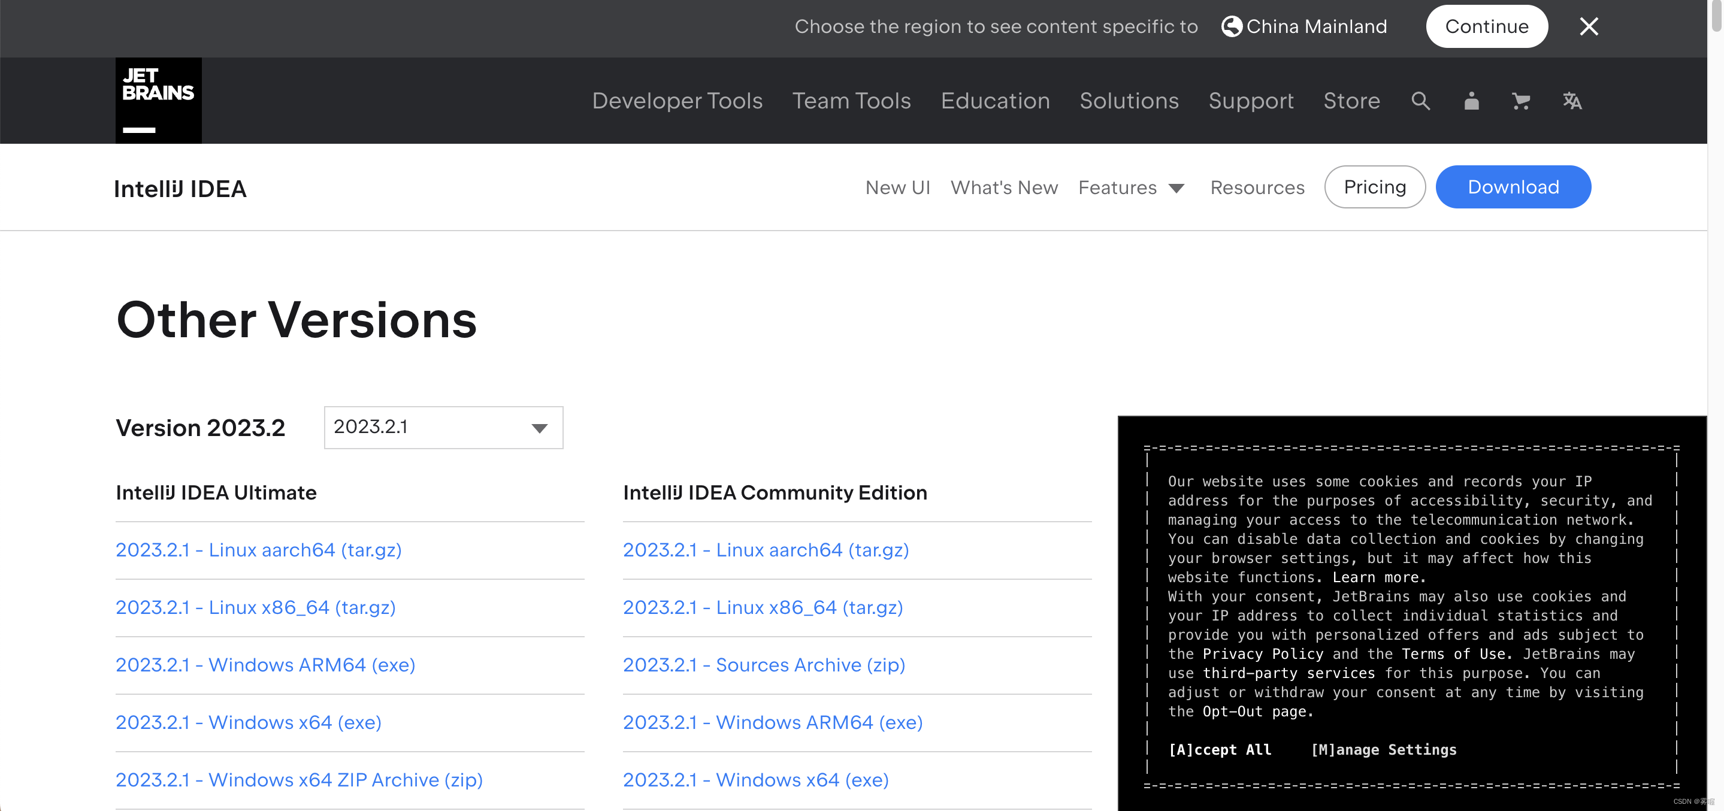Viewport: 1724px width, 811px height.
Task: Continue with China Mainland region
Action: coord(1487,25)
